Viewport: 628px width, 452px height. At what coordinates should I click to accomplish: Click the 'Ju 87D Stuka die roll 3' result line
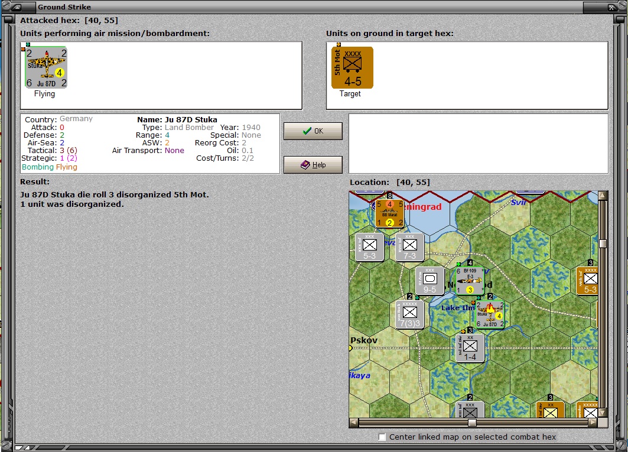click(x=115, y=195)
